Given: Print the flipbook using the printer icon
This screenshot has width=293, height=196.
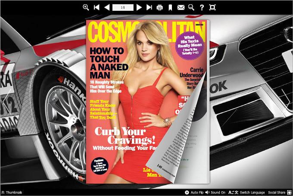Looking at the screenshot, I should [159, 8].
